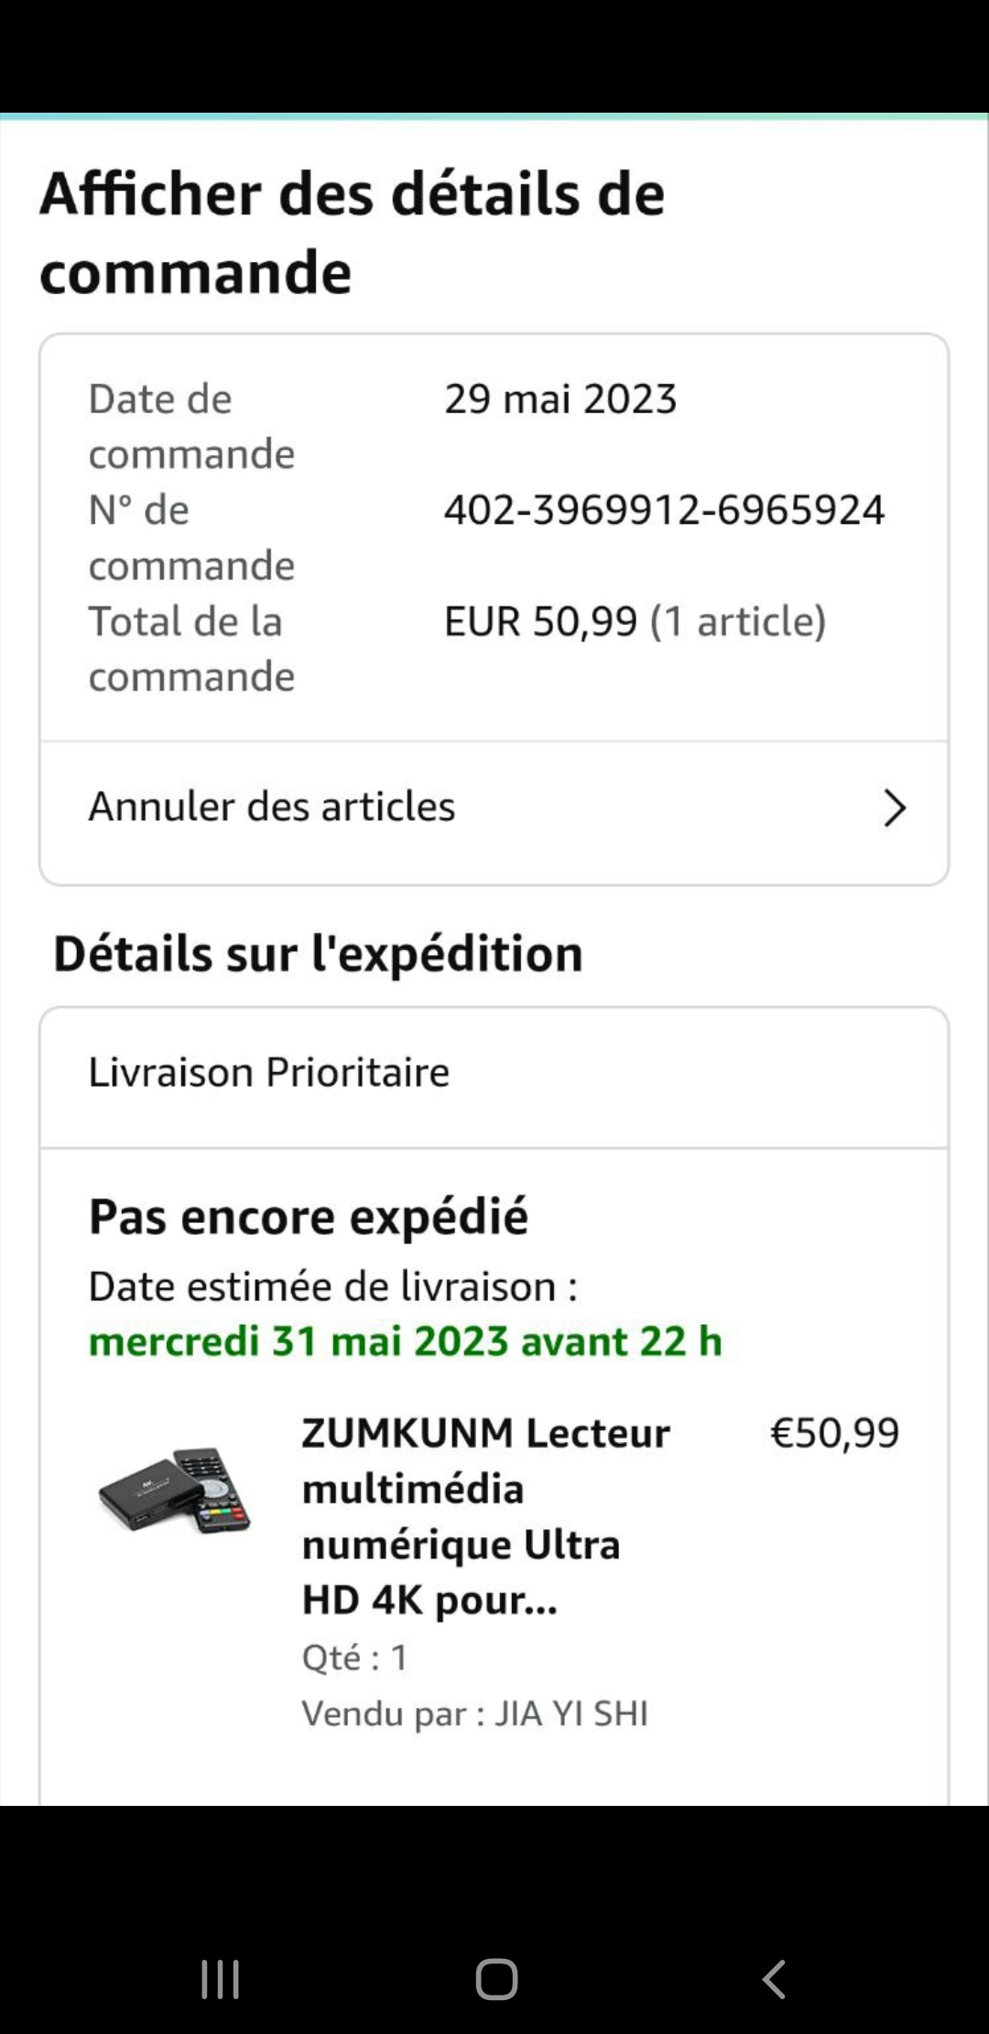Tap the EUR 50,99 order total
Screen dimensions: 989x2034
(540, 622)
